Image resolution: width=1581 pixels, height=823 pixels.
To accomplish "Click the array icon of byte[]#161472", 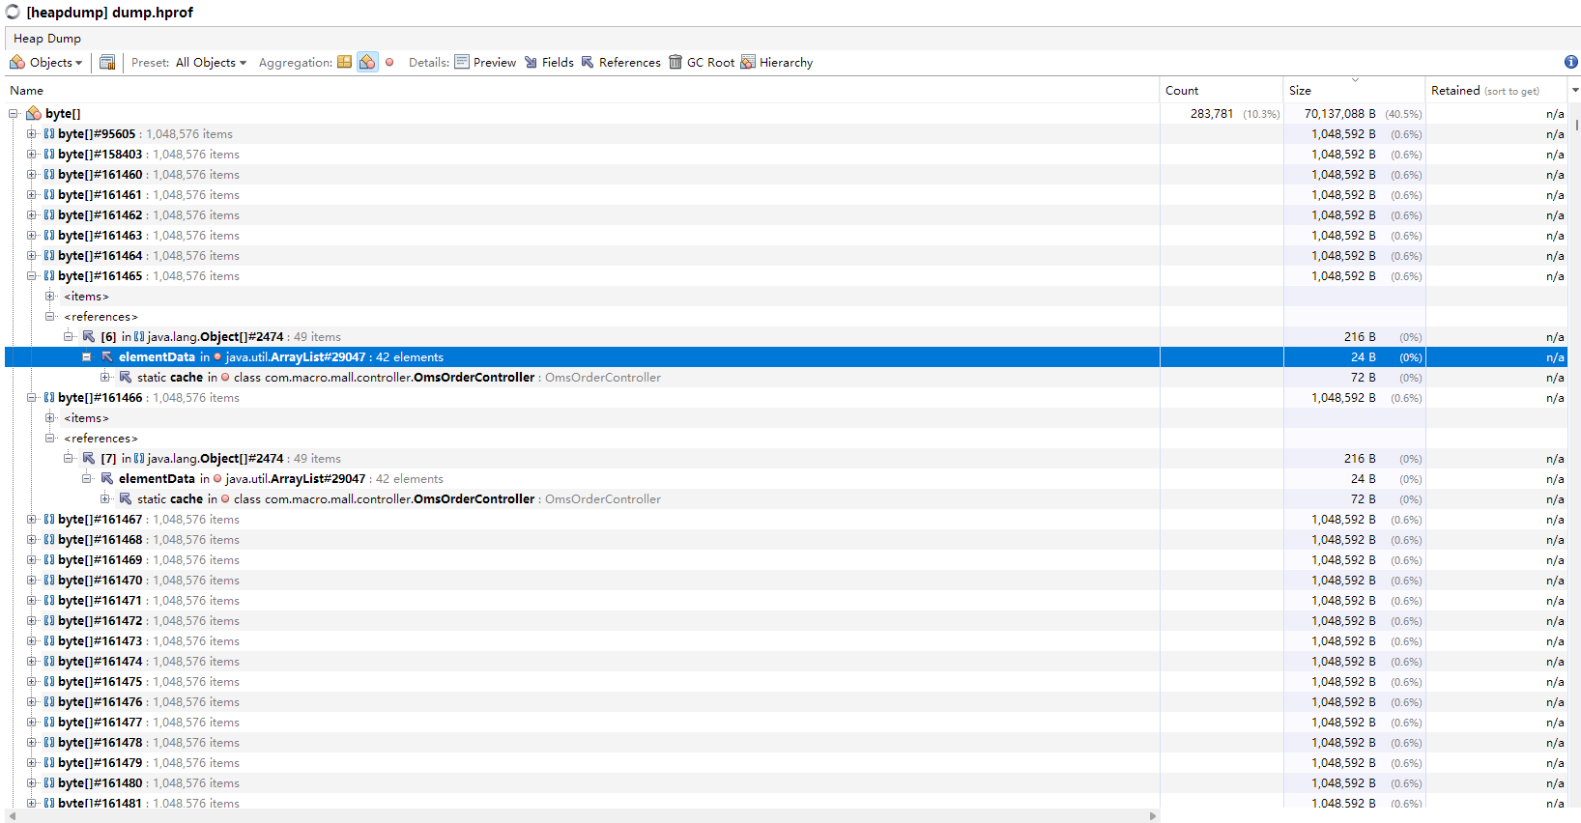I will [x=49, y=620].
